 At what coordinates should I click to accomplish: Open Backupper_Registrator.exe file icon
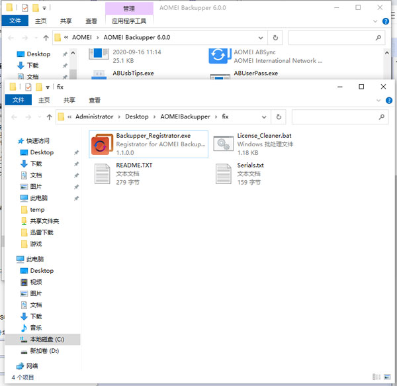tap(102, 144)
